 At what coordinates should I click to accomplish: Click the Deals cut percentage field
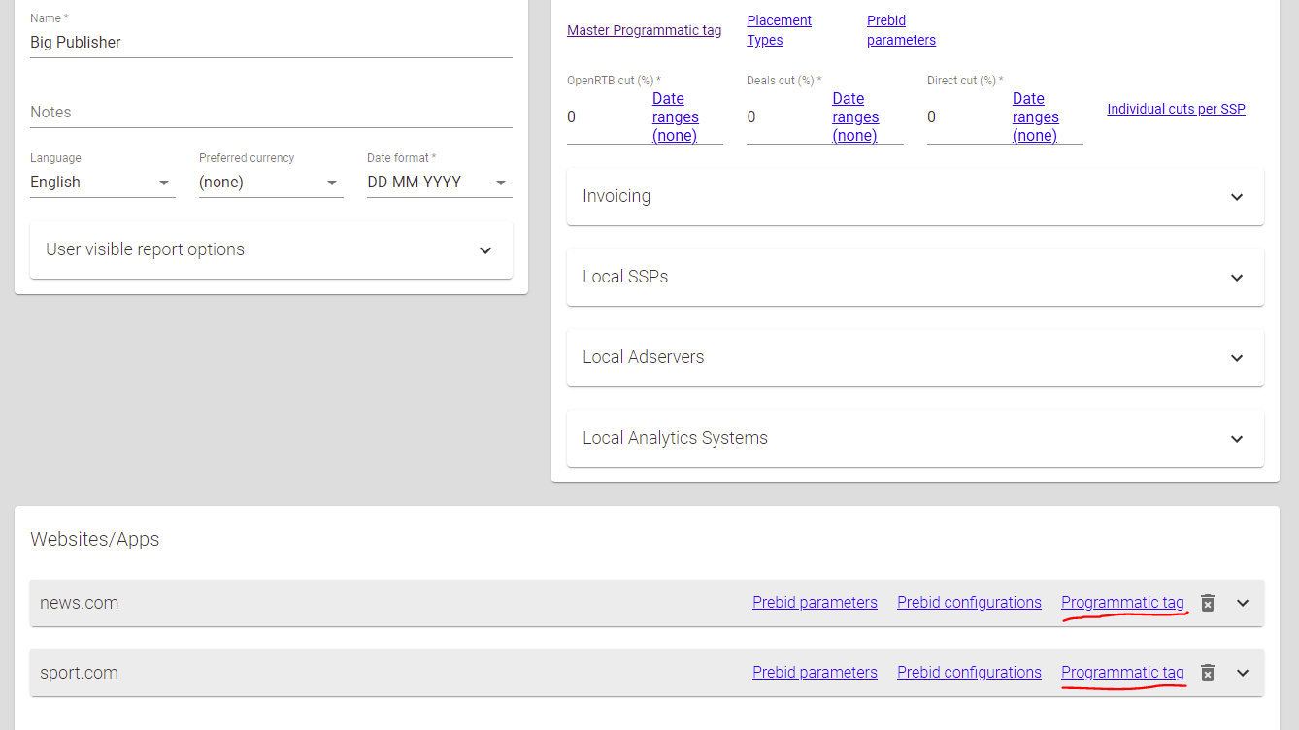pos(787,117)
